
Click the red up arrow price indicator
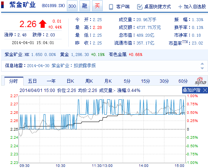point(42,24)
